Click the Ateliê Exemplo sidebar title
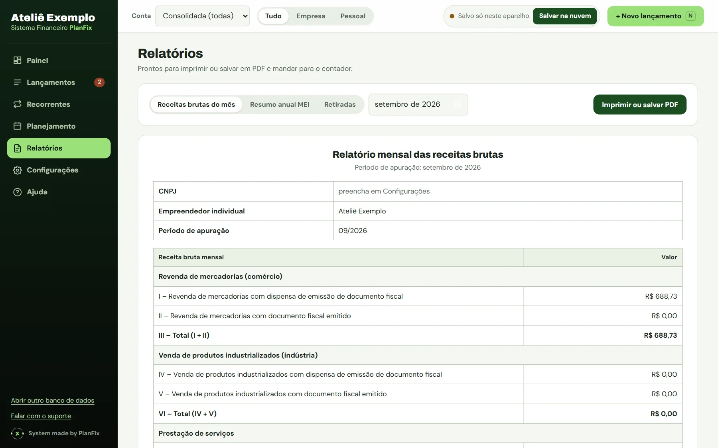 point(53,18)
